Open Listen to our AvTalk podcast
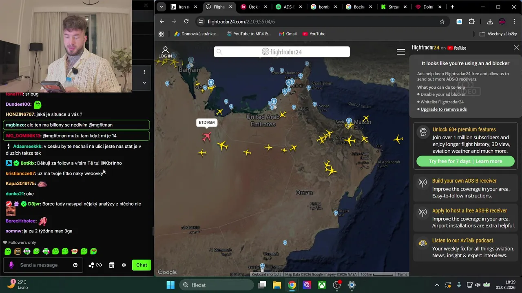This screenshot has height=293, width=522. pos(465,248)
